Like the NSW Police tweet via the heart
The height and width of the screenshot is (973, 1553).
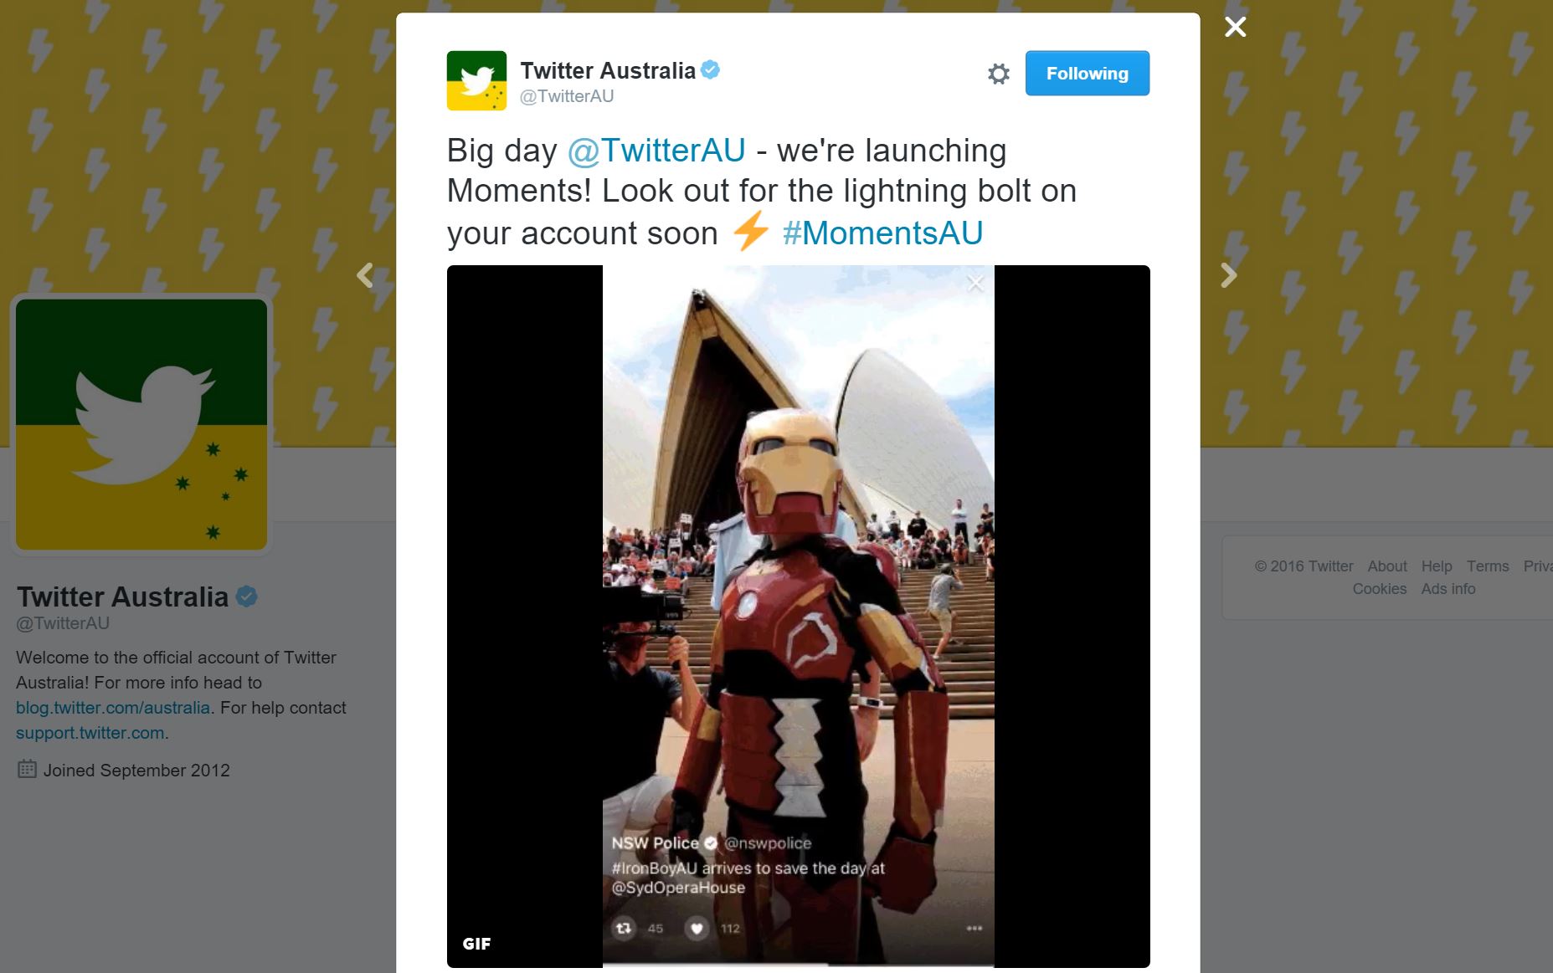[696, 929]
